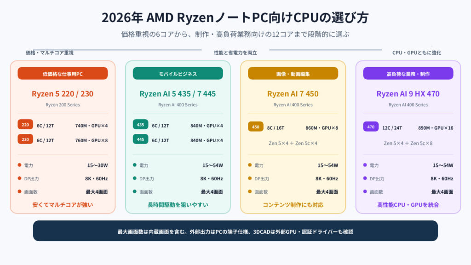Click the コンテンツ制作にも対応 caption

point(293,205)
